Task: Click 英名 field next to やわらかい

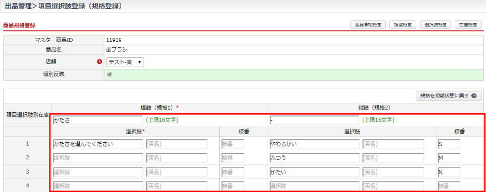Action: [393, 144]
